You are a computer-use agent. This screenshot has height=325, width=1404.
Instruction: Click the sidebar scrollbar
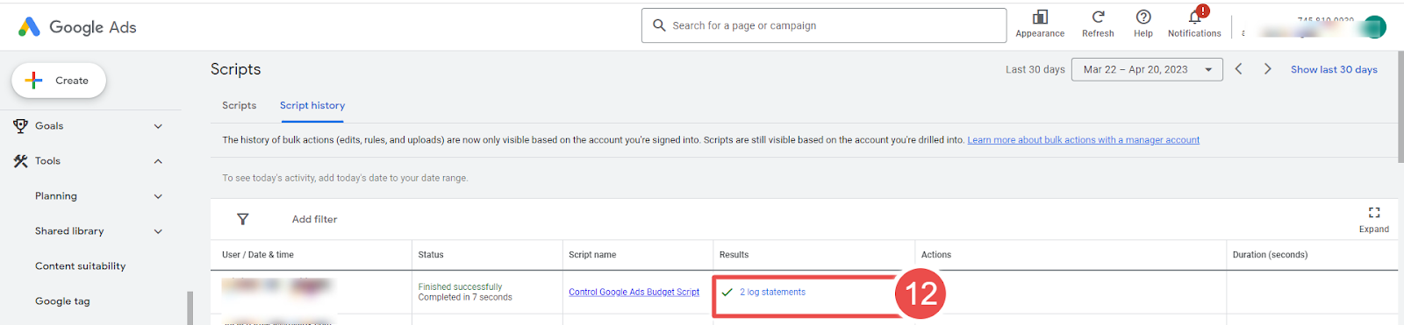[190, 308]
